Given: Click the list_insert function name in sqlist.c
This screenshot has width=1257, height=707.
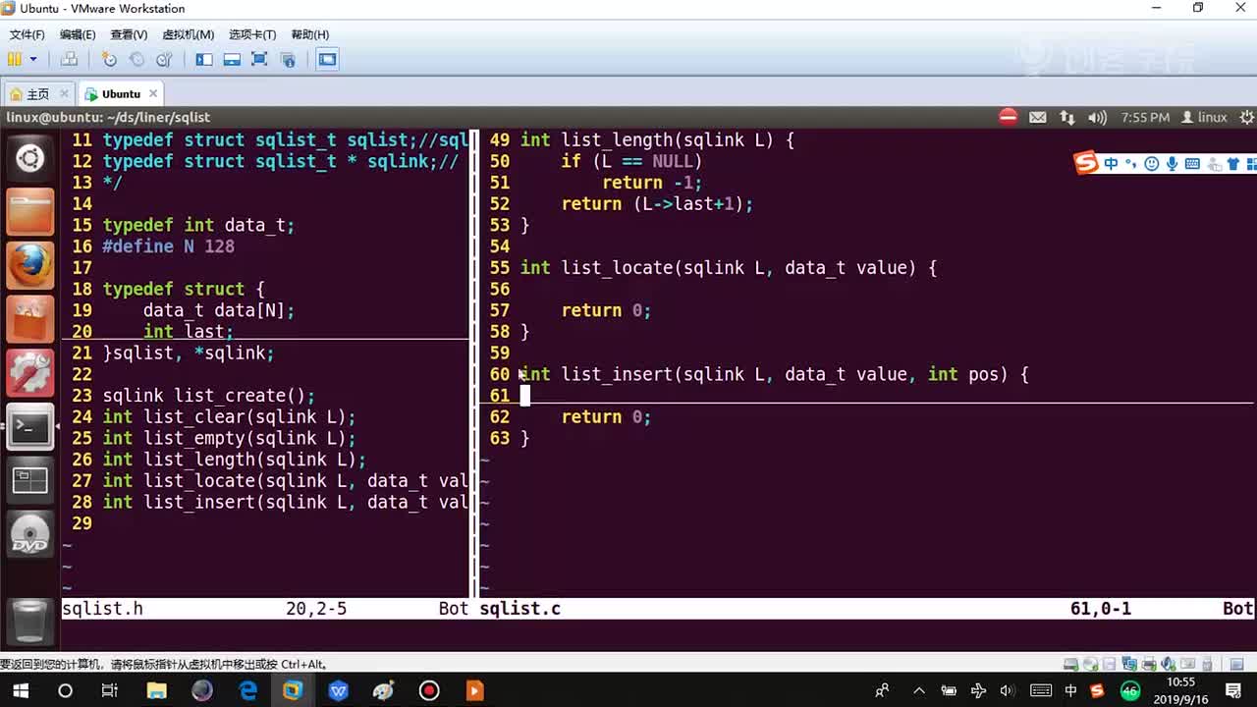Looking at the screenshot, I should pos(617,374).
